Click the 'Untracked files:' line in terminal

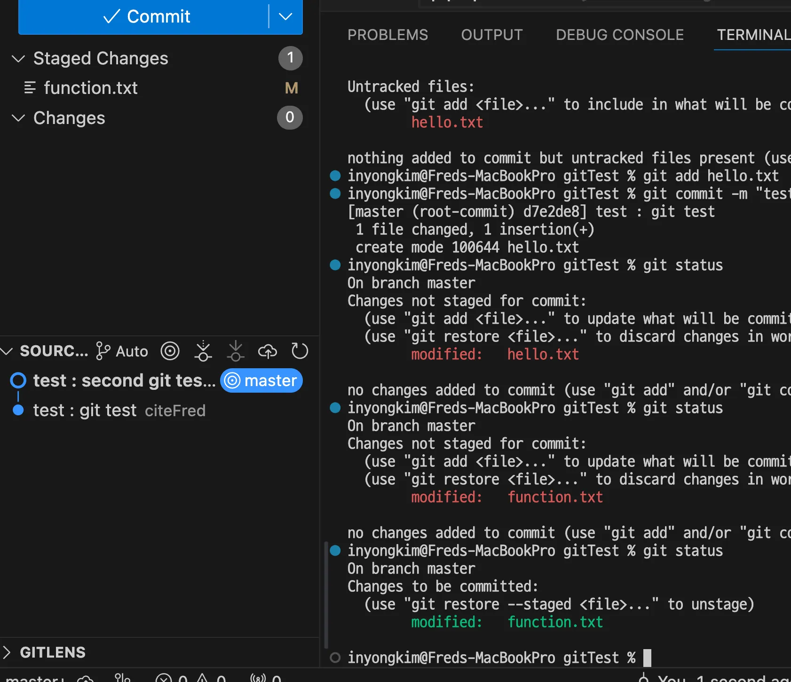pos(411,86)
